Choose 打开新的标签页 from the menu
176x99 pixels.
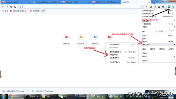tap(157, 11)
